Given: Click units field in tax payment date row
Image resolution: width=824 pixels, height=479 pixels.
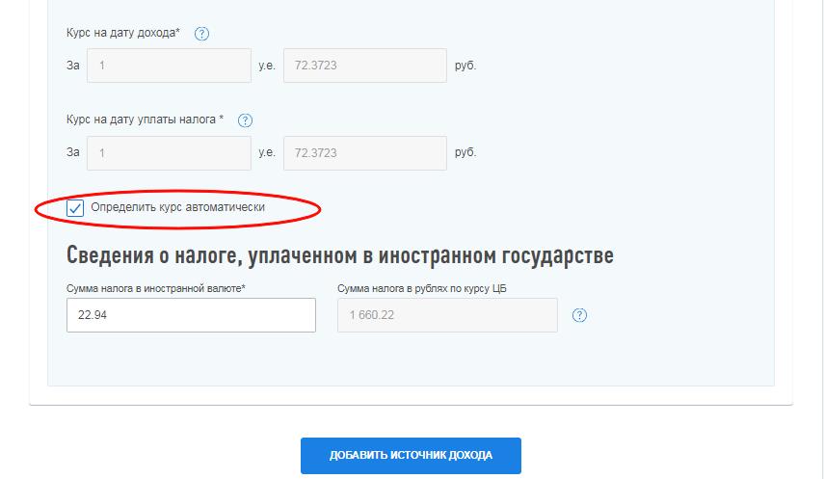Looking at the screenshot, I should pos(169,152).
